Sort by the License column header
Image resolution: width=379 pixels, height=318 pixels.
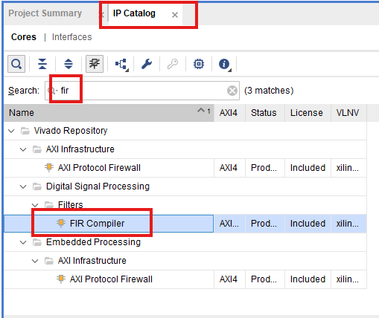click(307, 113)
